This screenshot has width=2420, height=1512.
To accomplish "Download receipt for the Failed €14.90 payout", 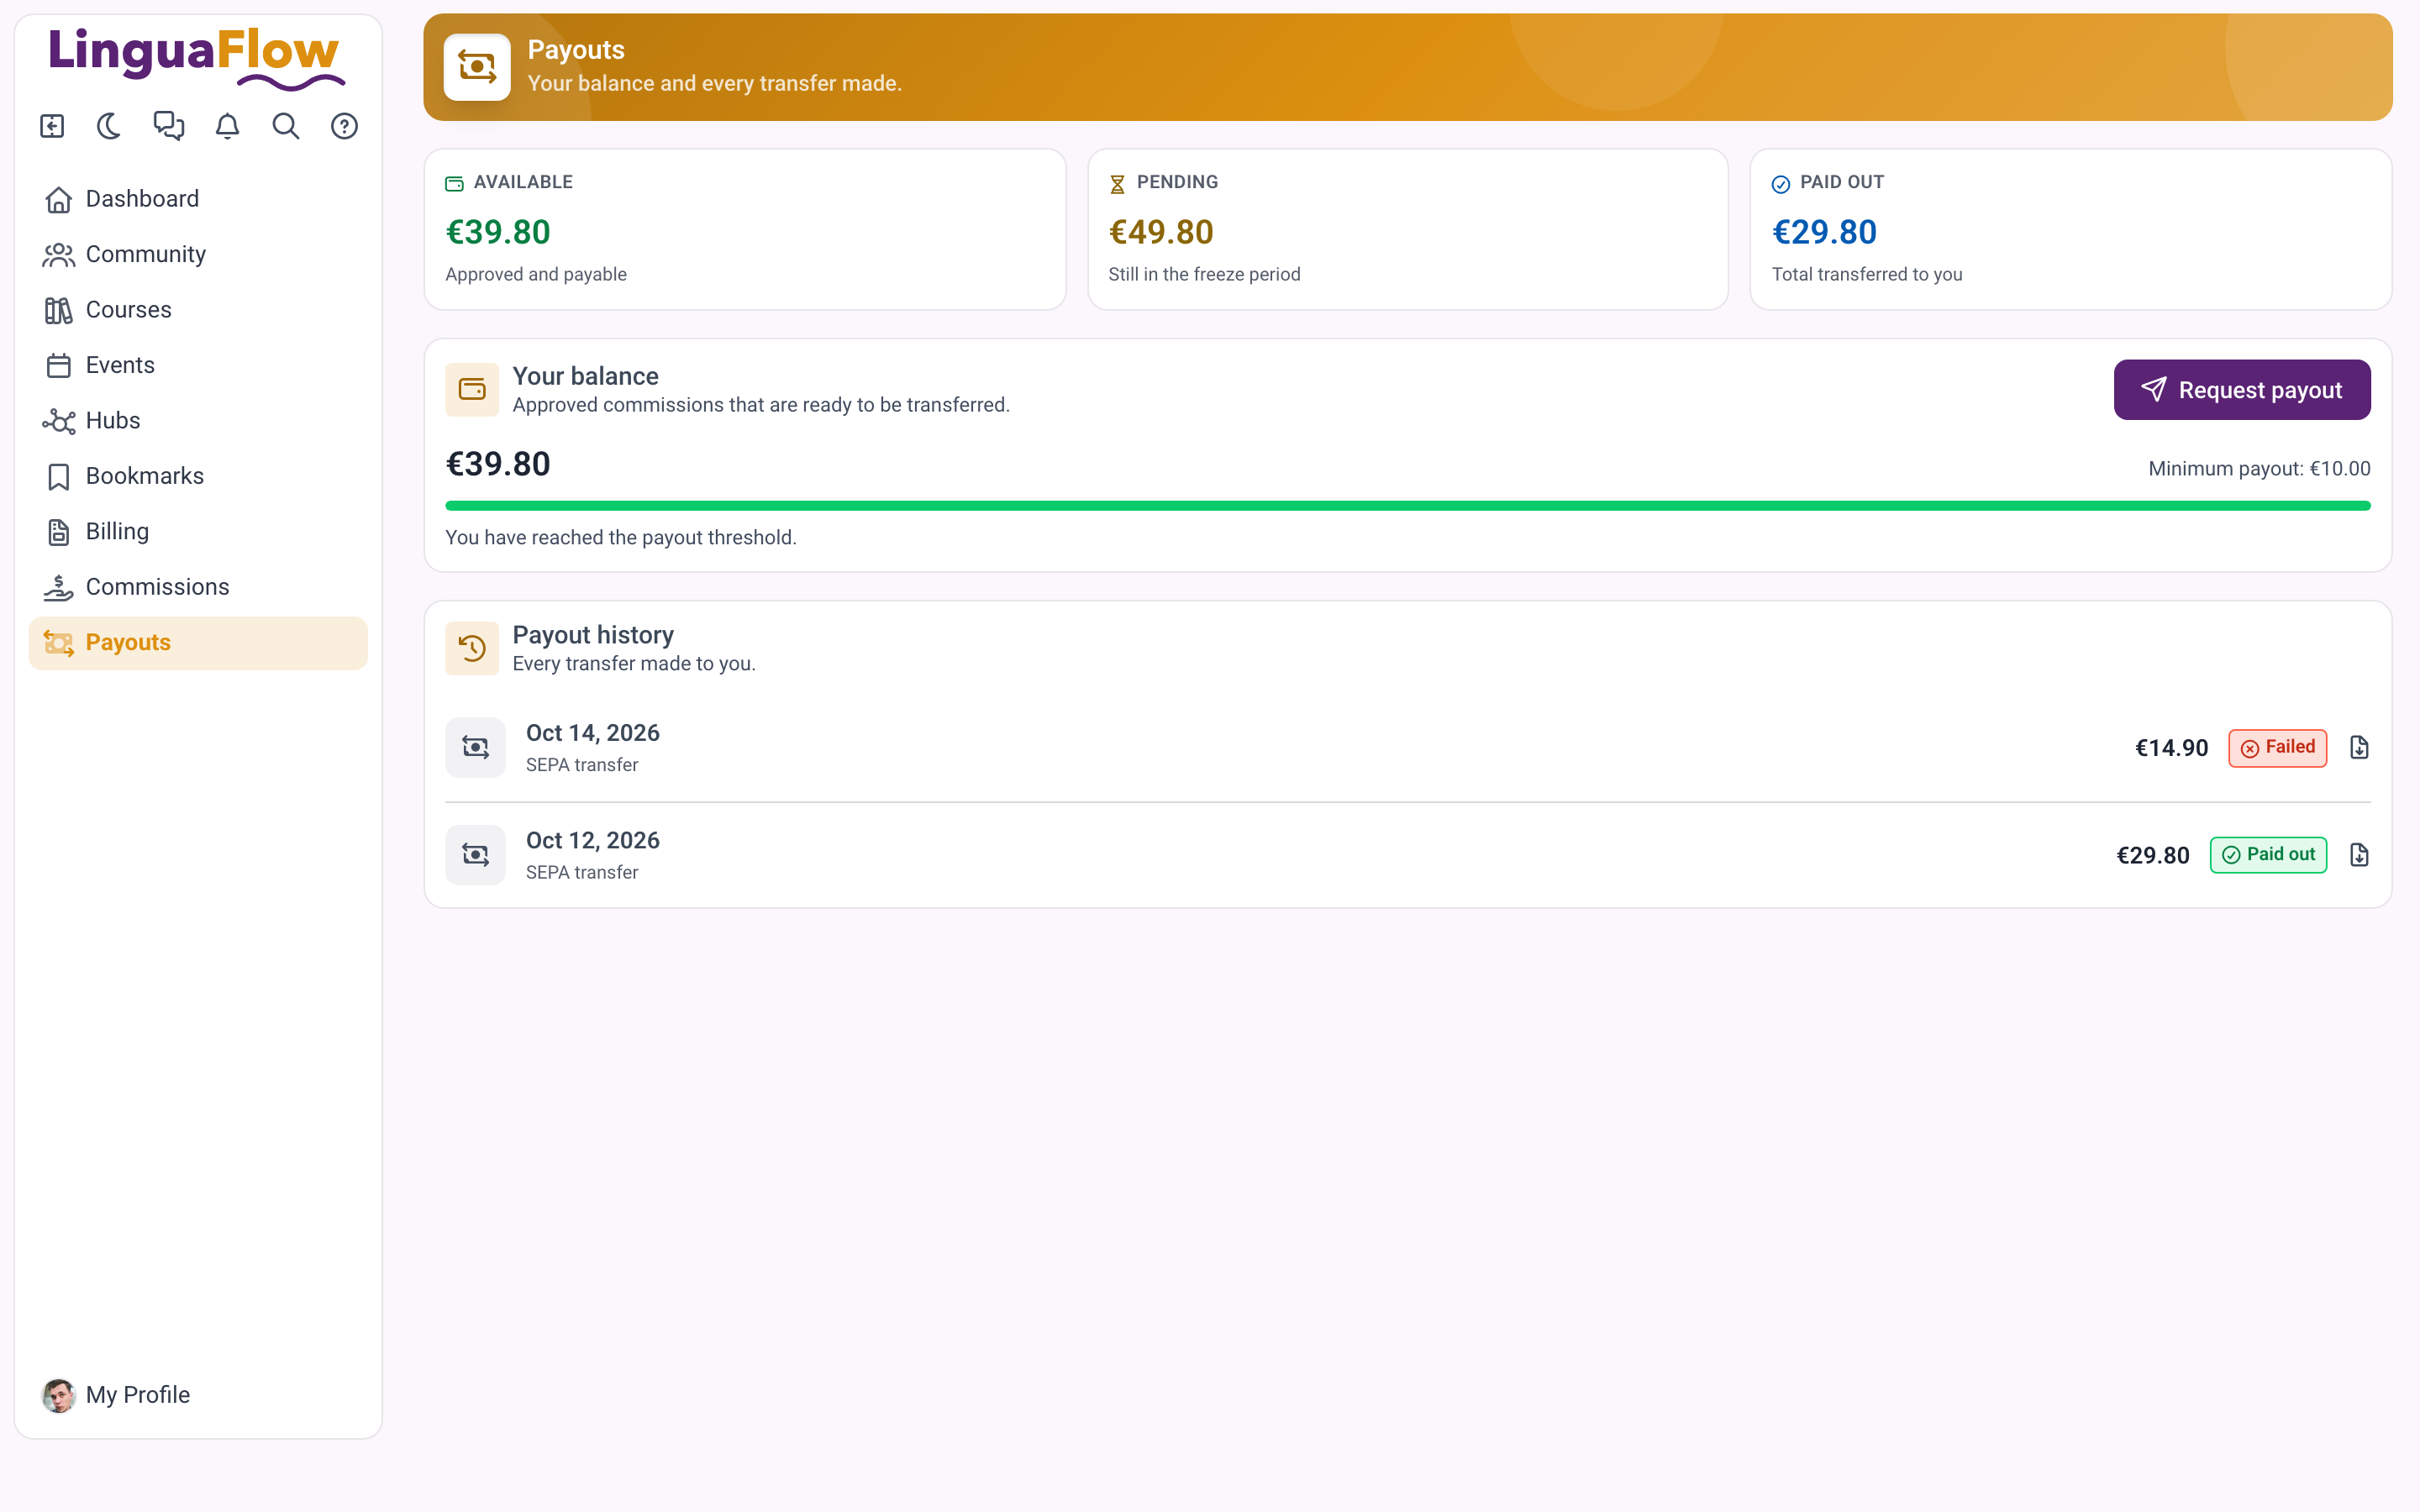I will [x=2359, y=748].
